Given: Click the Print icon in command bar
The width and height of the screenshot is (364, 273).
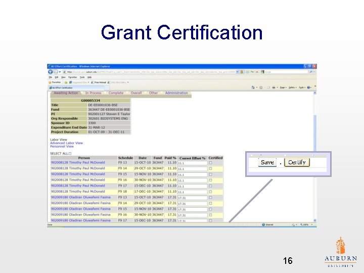Looking at the screenshot, I should point(274,87).
